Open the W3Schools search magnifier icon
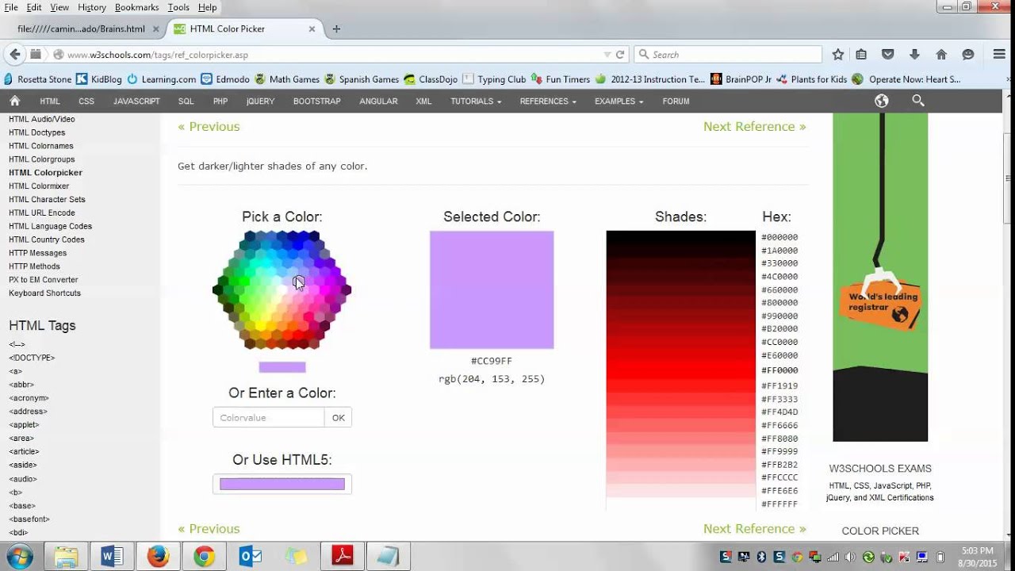This screenshot has height=571, width=1015. coord(918,101)
